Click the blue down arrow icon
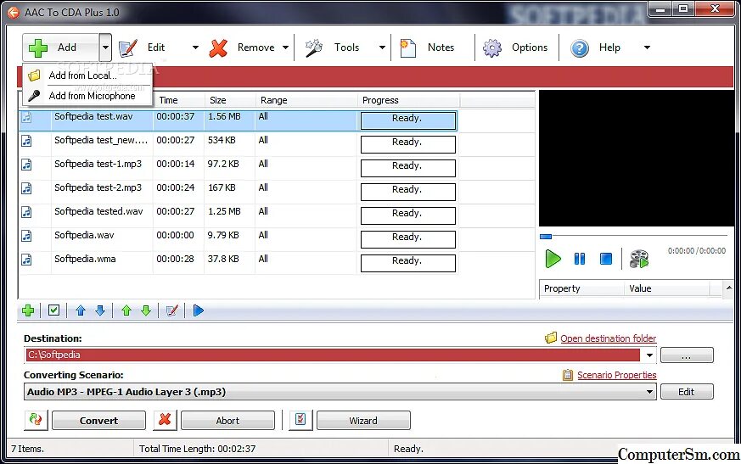The height and width of the screenshot is (464, 741). pos(100,310)
